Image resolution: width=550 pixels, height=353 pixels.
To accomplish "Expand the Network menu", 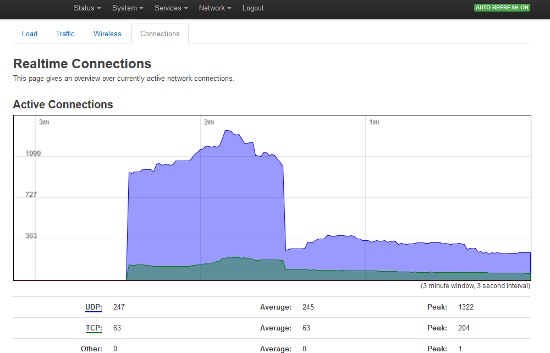I will (215, 8).
